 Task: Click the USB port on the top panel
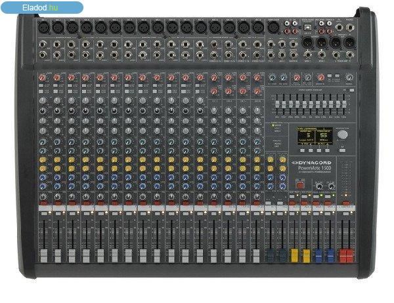307,27
